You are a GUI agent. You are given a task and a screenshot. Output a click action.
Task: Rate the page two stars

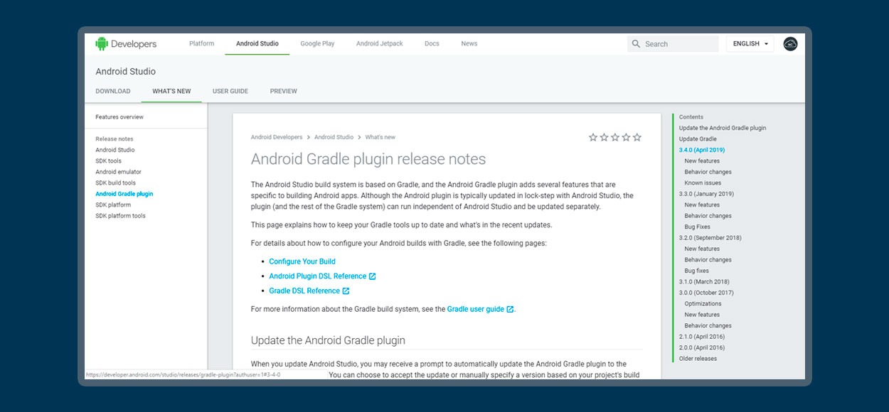tap(604, 137)
